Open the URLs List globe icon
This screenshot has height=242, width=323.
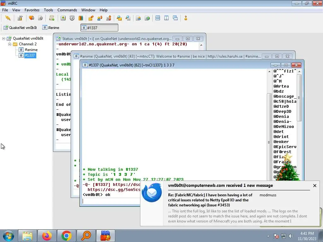click(x=147, y=18)
